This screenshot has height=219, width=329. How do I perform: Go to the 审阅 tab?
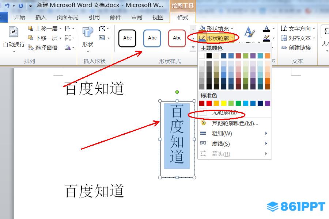pyautogui.click(x=137, y=18)
